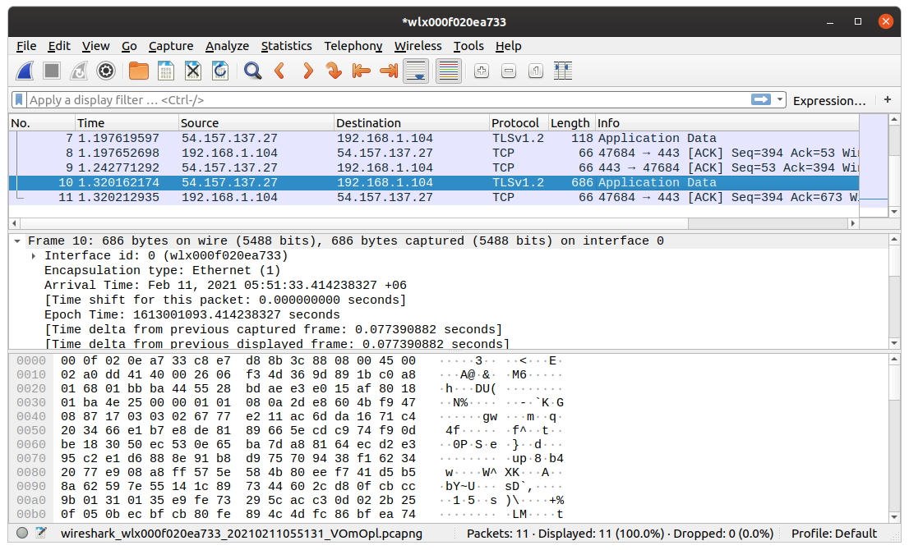The height and width of the screenshot is (550, 909).
Task: Open the Telephony menu
Action: (353, 46)
